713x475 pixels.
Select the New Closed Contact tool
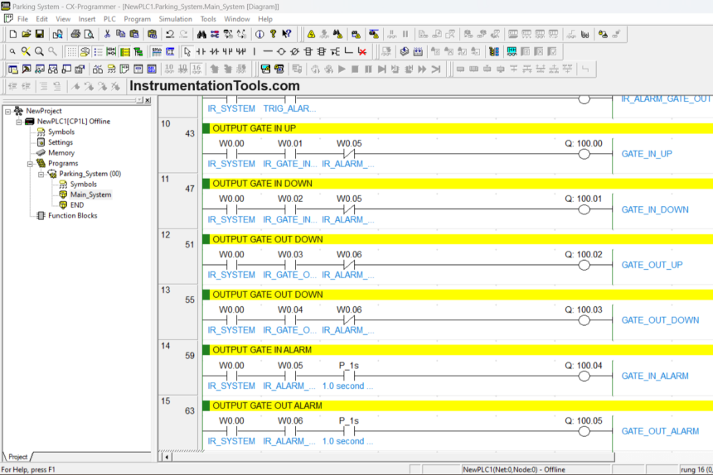point(214,51)
